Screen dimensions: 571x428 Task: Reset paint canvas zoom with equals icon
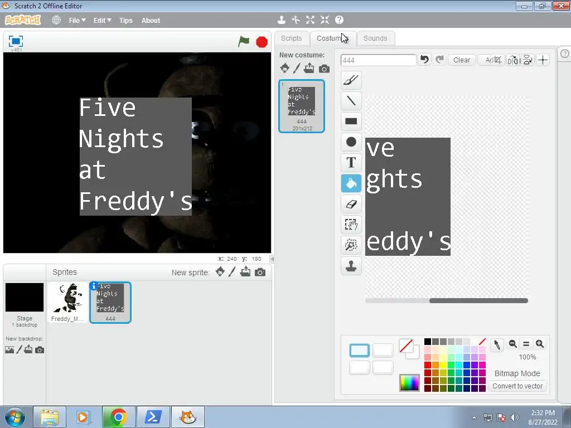(x=526, y=343)
